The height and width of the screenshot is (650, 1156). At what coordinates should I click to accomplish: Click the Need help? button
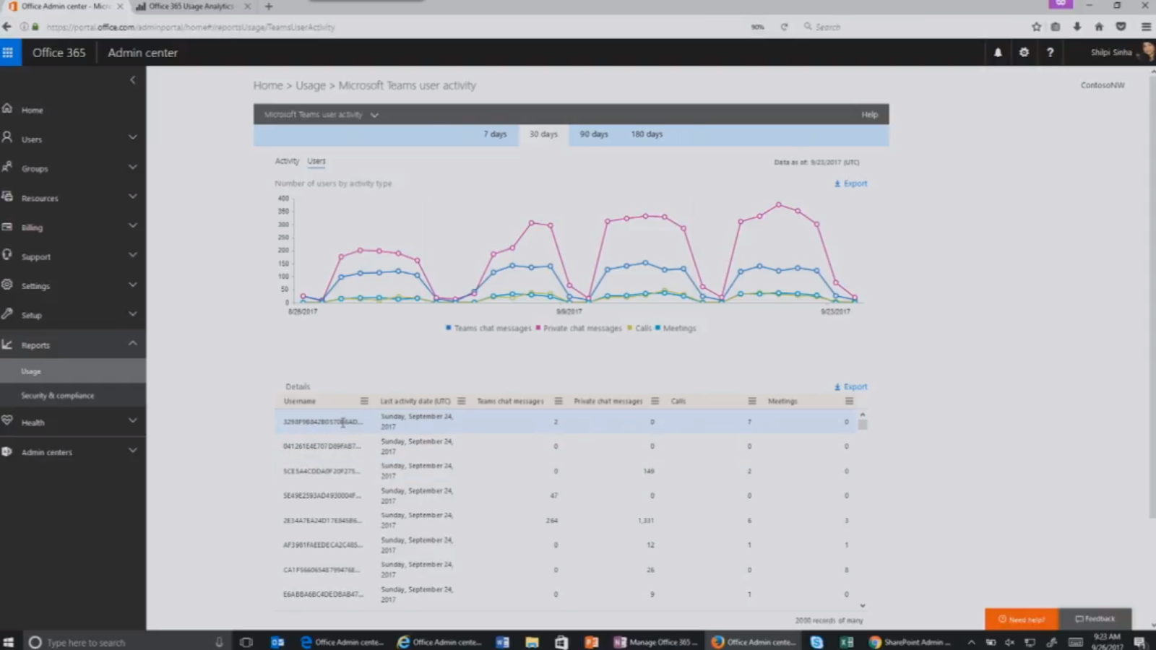pyautogui.click(x=1022, y=619)
